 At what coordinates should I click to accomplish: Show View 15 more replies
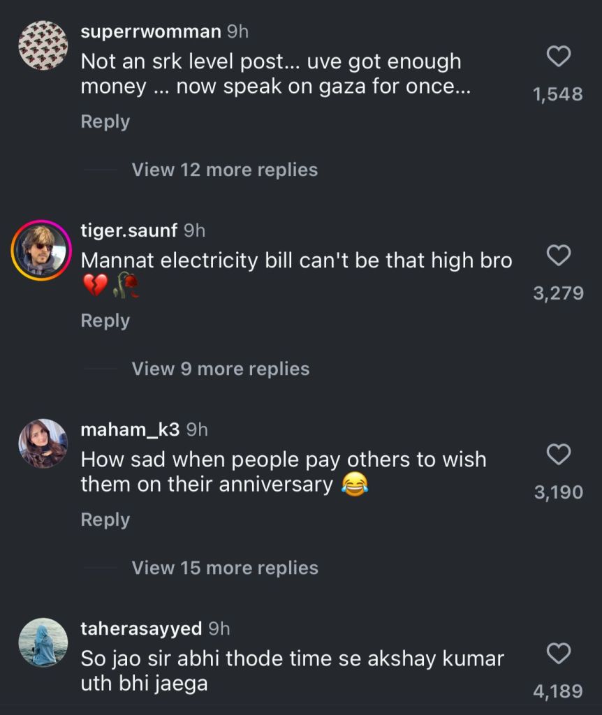(x=224, y=568)
